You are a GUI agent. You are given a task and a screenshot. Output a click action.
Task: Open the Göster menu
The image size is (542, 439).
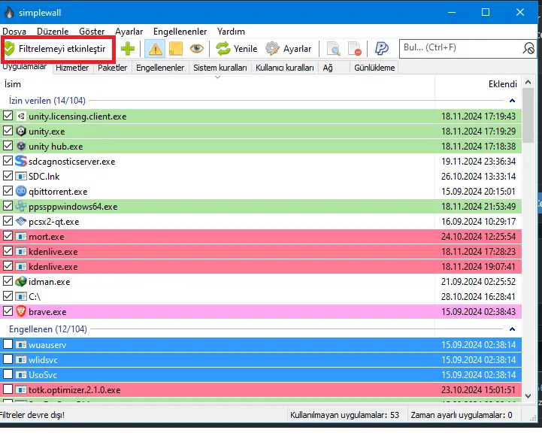click(x=92, y=32)
